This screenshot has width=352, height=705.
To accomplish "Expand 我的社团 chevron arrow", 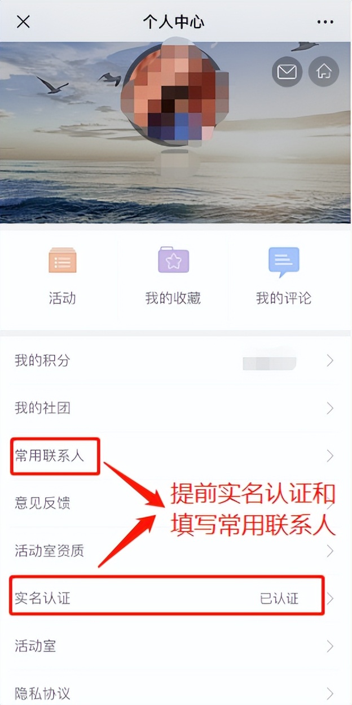I will point(331,408).
